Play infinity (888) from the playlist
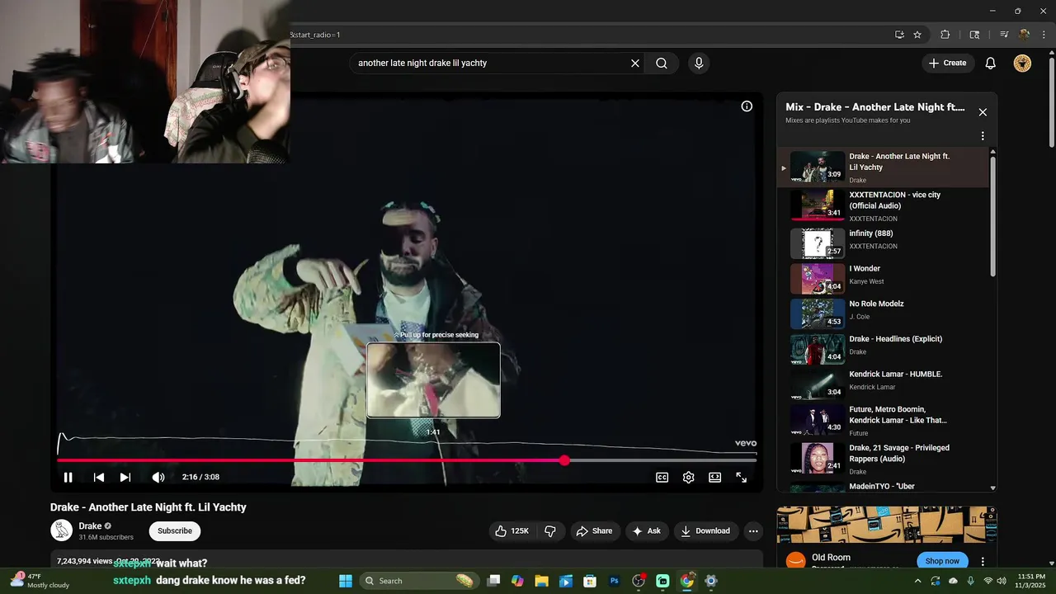 [x=883, y=243]
